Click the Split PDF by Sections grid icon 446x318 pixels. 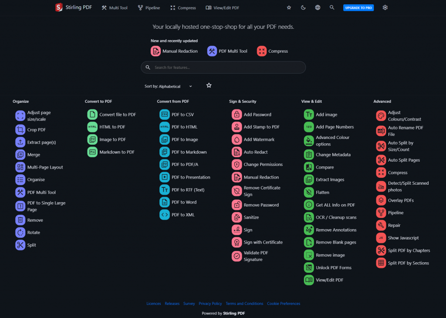pyautogui.click(x=381, y=263)
